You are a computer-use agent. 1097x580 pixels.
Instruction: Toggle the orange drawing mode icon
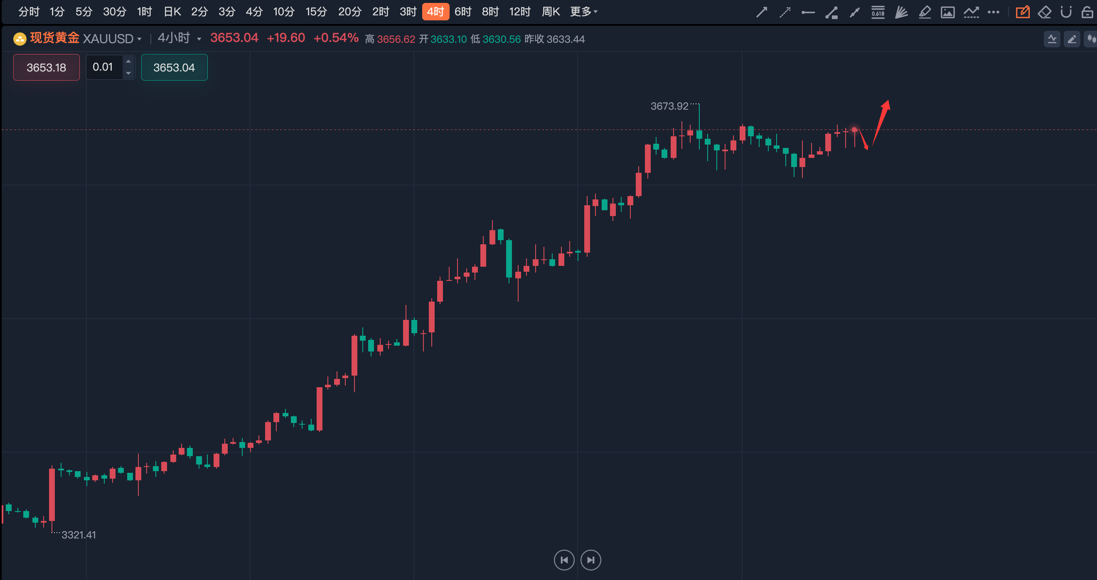[x=1023, y=12]
